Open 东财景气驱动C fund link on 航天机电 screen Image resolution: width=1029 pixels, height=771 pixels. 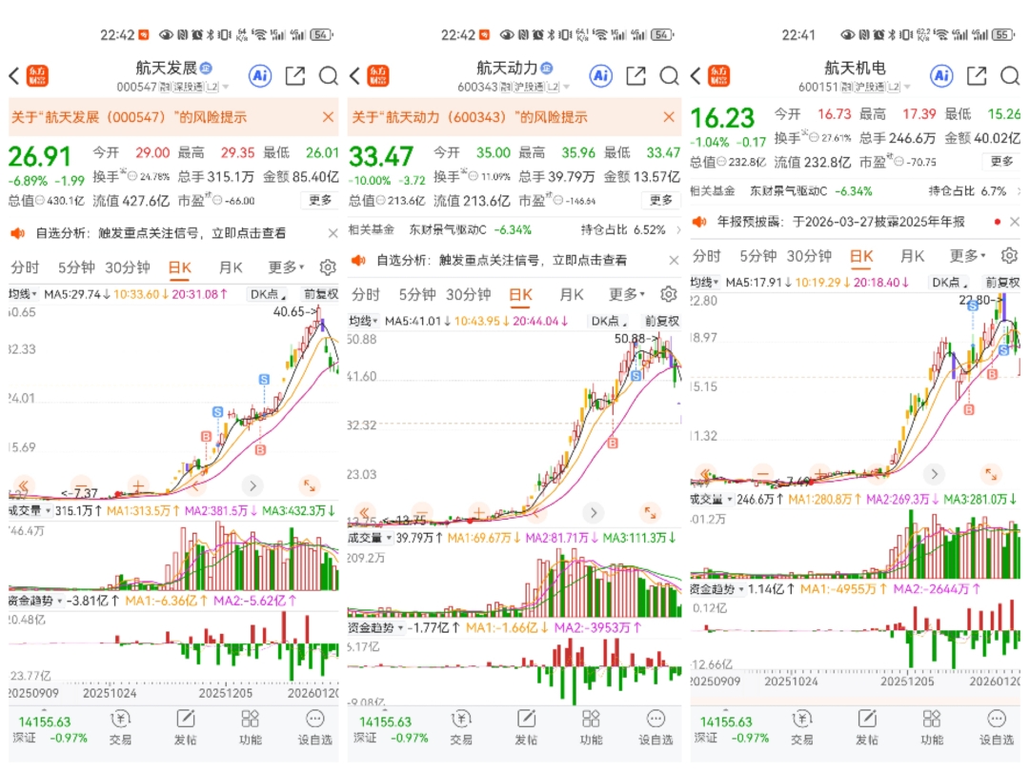[x=789, y=190]
